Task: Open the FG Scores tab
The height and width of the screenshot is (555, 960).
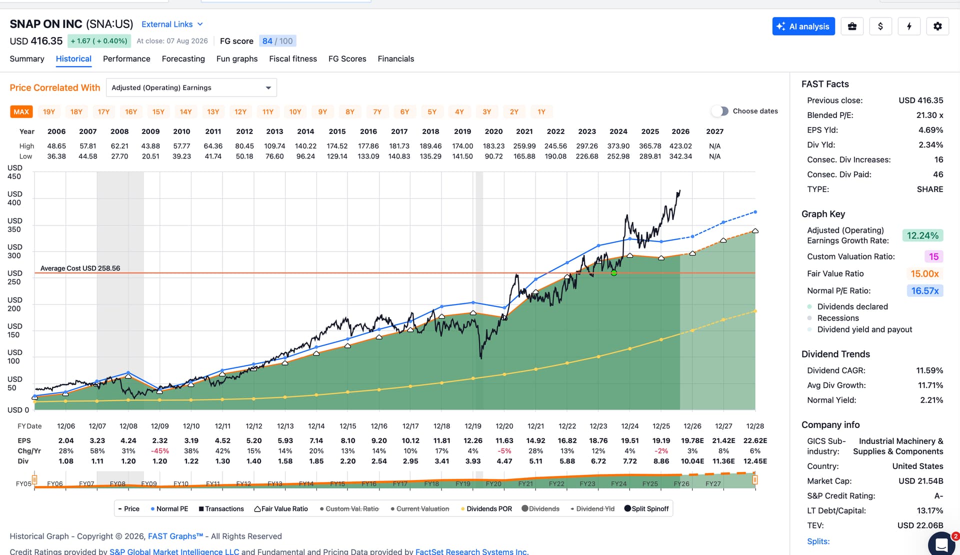Action: coord(347,58)
